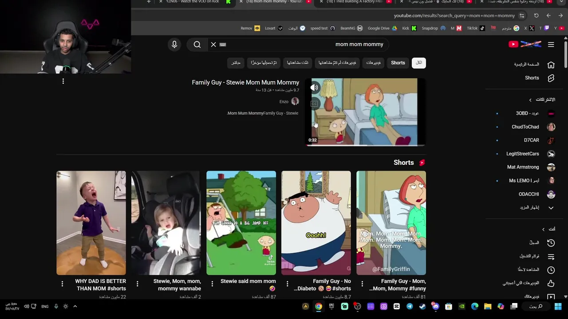Switch the ENG input language indicator

[x=45, y=307]
